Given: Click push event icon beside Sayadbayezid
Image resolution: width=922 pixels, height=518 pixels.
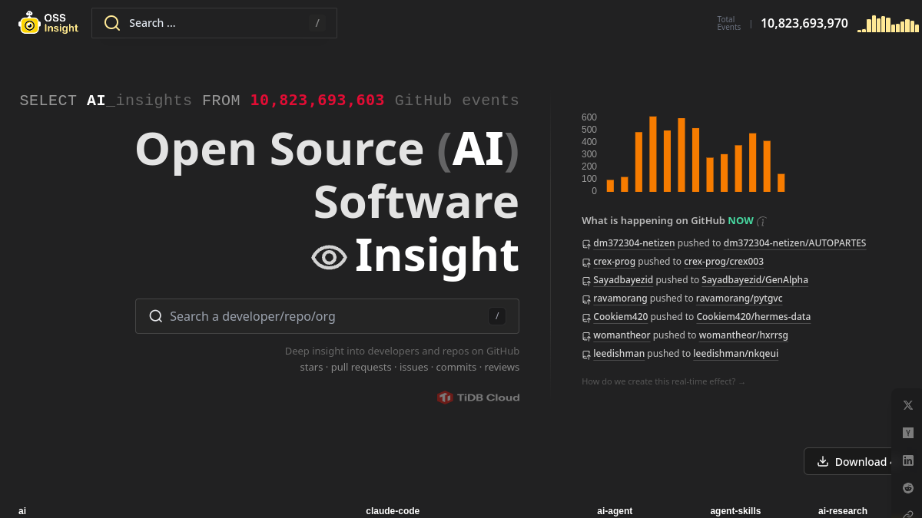Looking at the screenshot, I should click(586, 281).
